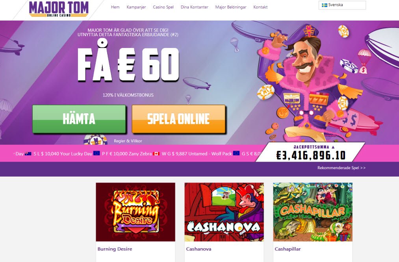Open the Svenska language dropdown

(342, 5)
